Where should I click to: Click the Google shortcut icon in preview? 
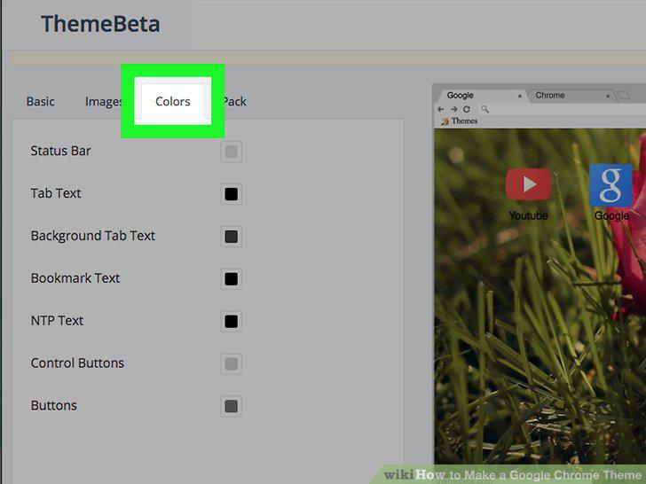[x=611, y=185]
